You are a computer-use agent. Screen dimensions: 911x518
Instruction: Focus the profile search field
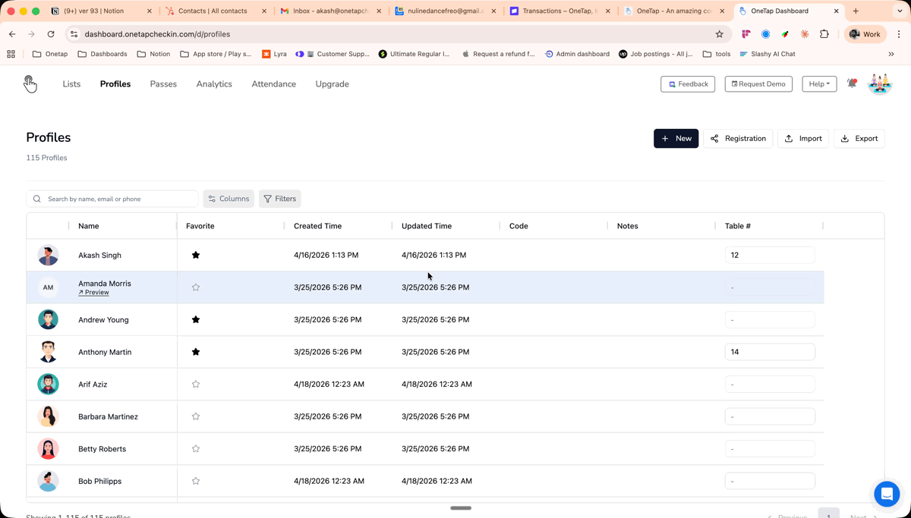point(112,199)
